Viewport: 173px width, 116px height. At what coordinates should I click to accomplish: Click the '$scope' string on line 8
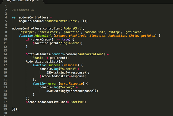coord(27,32)
